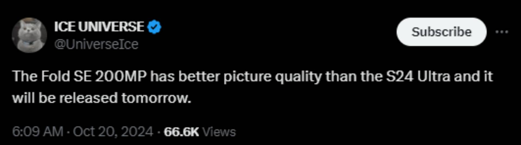
Task: Open the three-dot more options menu
Action: pos(501,32)
